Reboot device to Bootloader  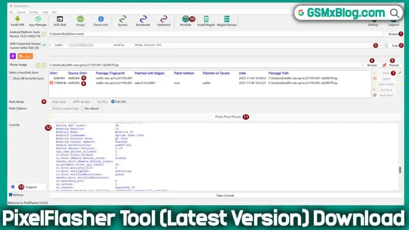tap(143, 21)
